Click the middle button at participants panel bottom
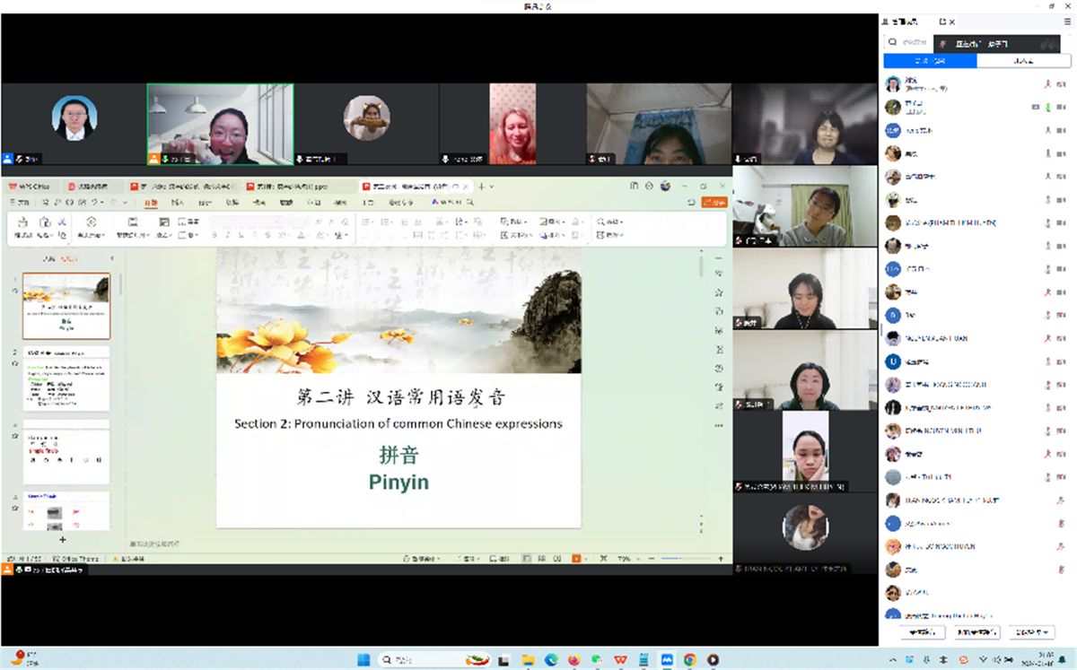1077x670 pixels. point(977,632)
